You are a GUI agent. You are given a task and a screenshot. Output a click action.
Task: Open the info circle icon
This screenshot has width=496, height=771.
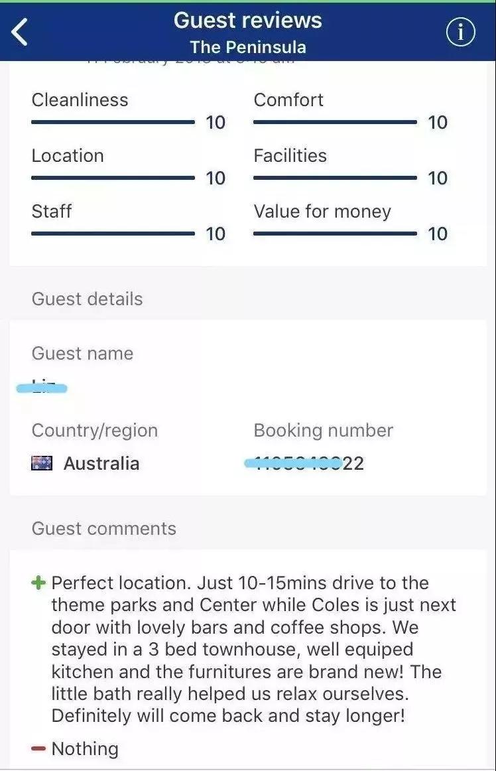461,33
